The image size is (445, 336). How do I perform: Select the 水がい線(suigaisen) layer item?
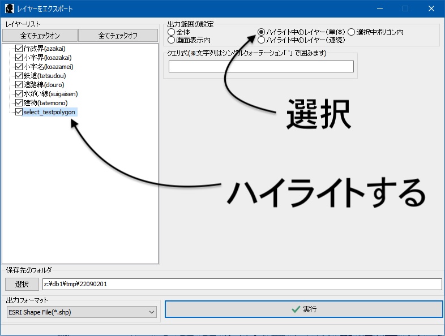(x=50, y=94)
